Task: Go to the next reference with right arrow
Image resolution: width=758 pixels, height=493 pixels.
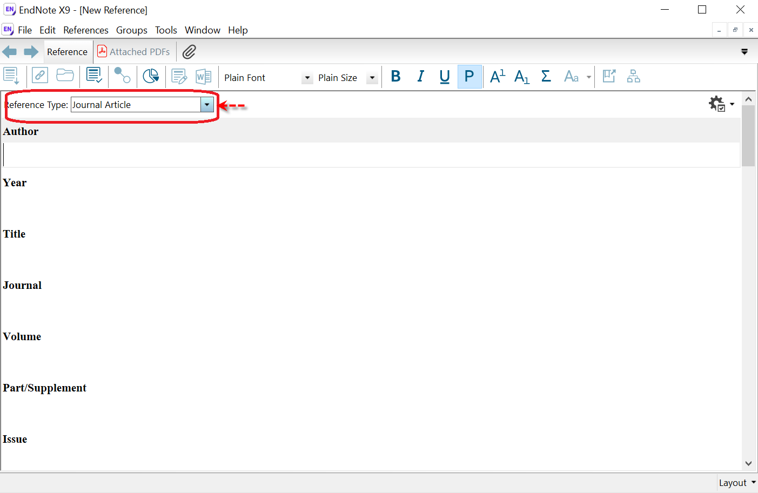Action: coord(31,52)
